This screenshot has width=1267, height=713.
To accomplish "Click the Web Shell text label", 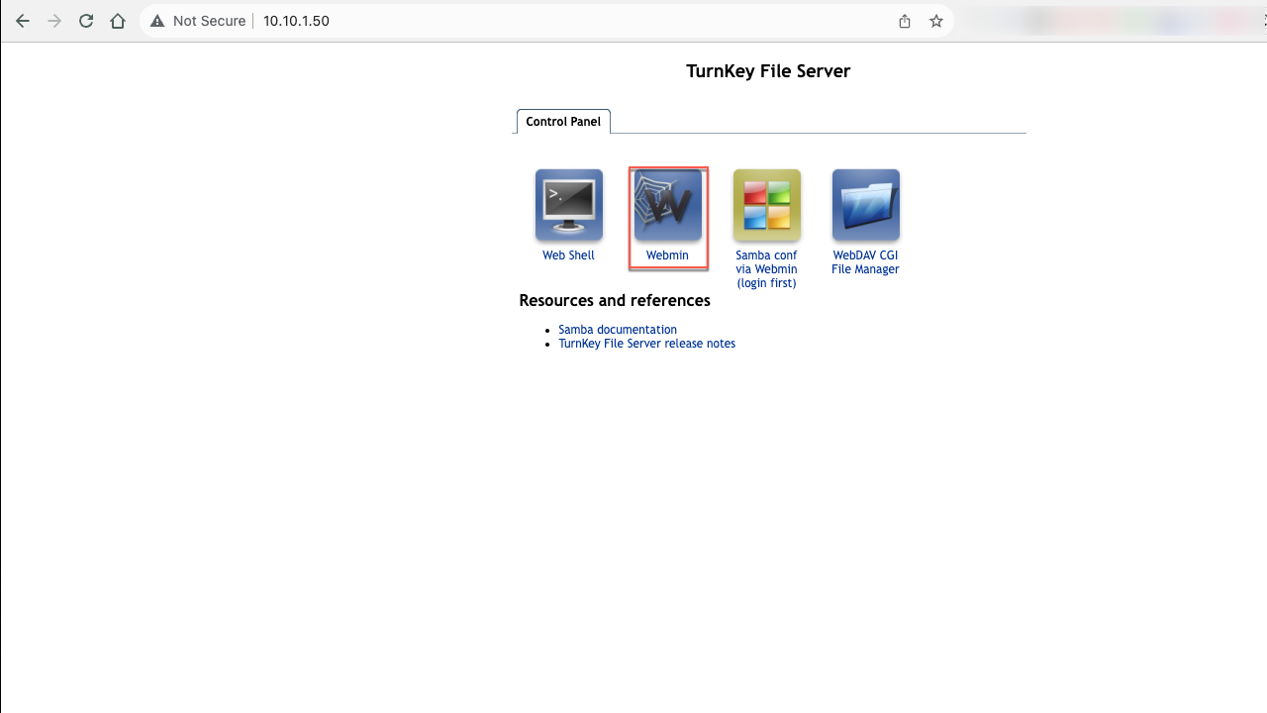I will (x=568, y=255).
